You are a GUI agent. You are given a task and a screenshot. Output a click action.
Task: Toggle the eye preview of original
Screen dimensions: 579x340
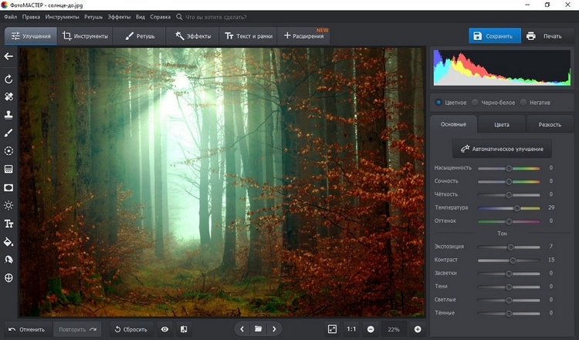point(164,329)
